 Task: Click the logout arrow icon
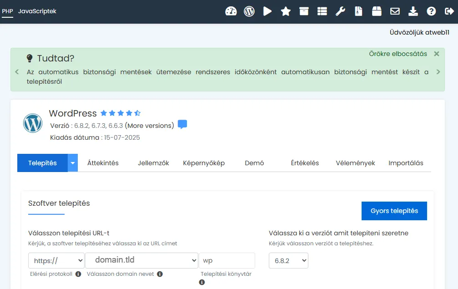449,11
